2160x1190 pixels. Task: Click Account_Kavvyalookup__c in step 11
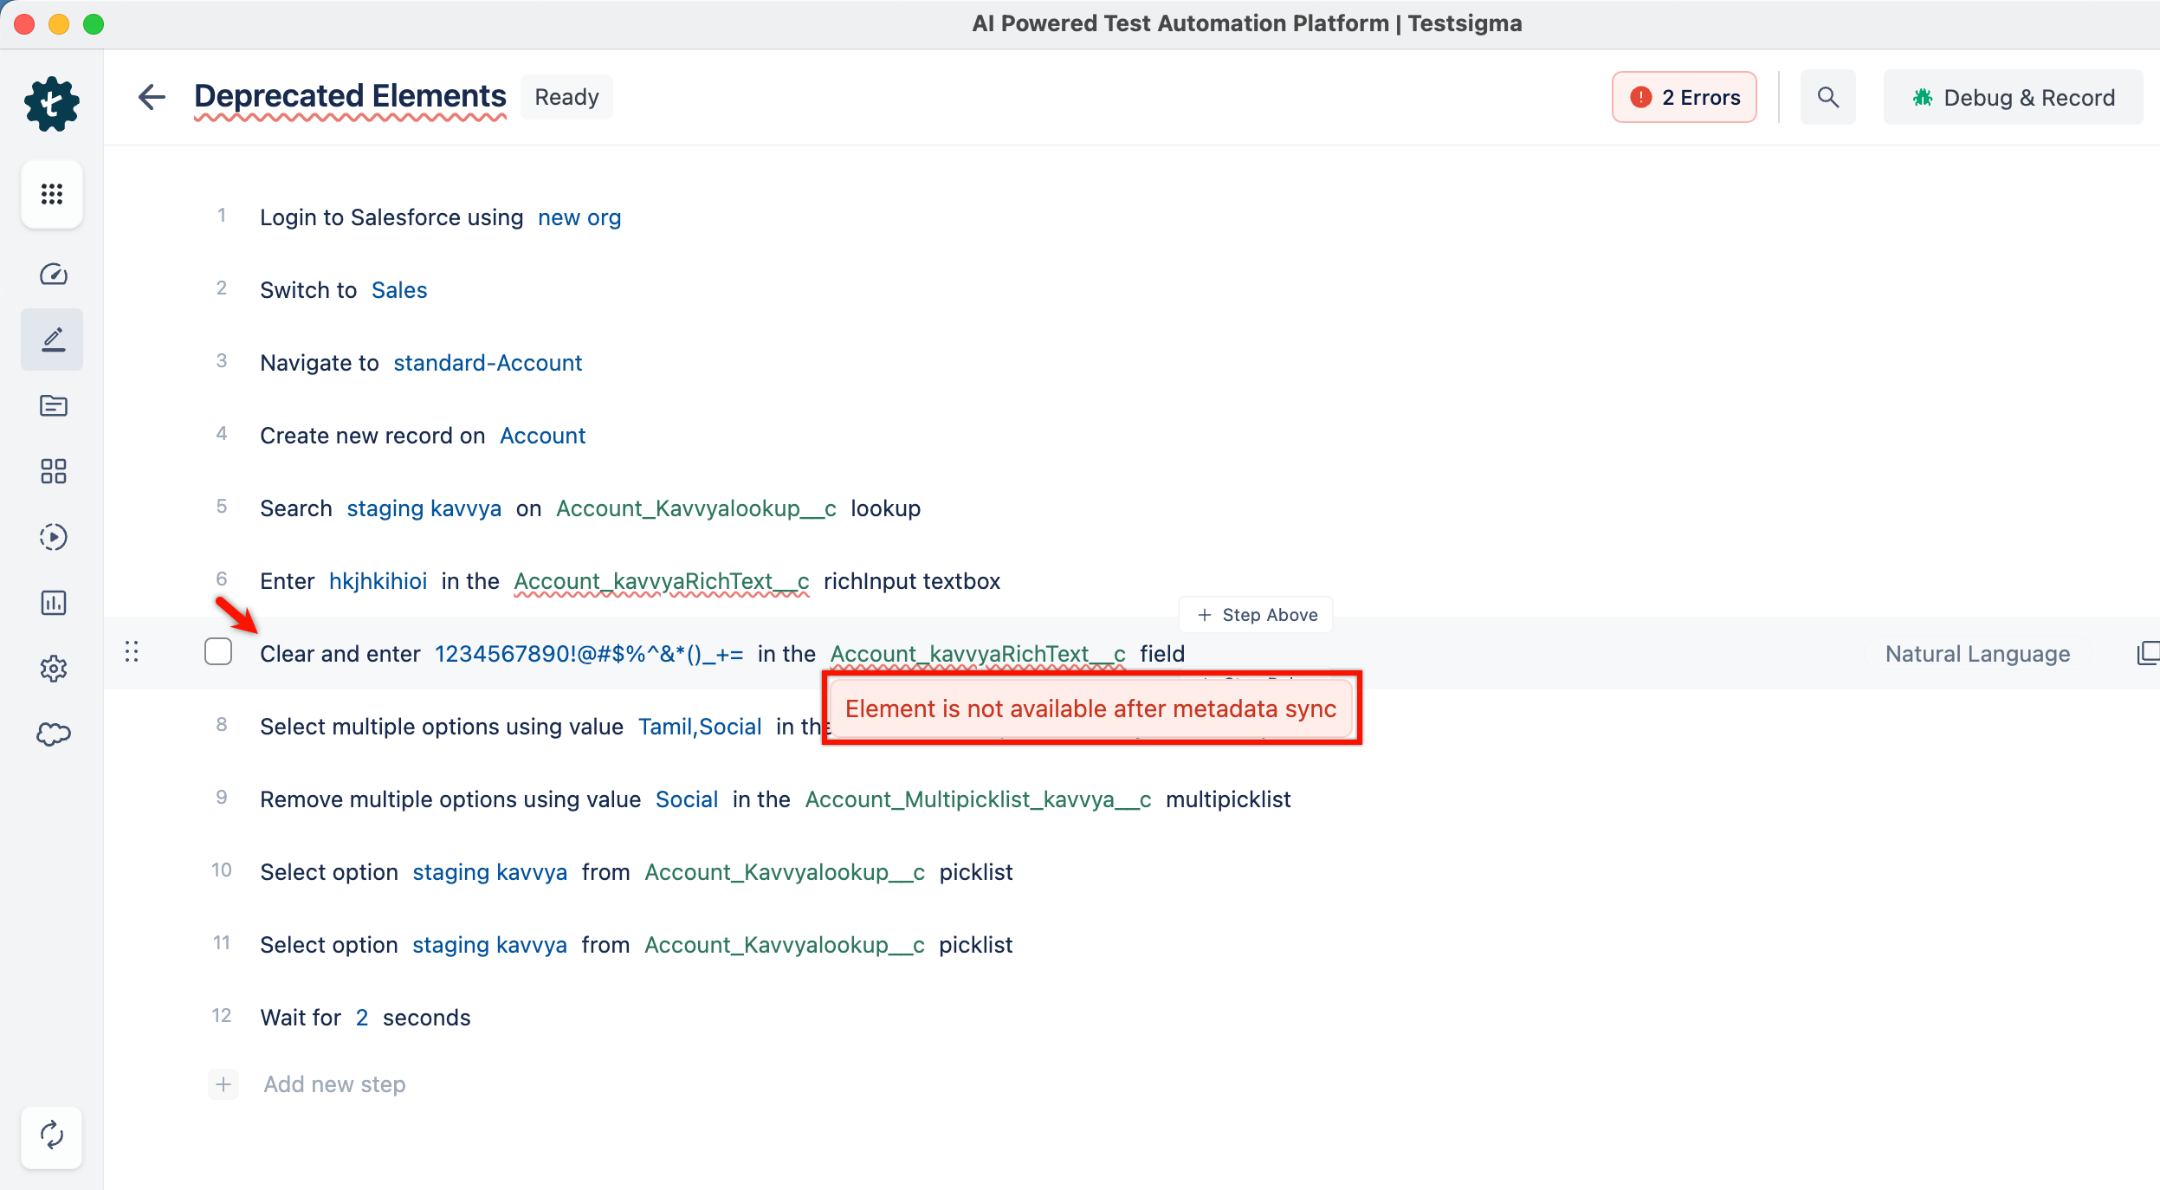tap(785, 945)
